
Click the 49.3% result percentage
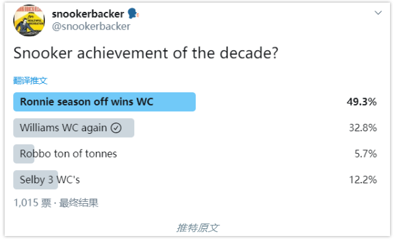[x=362, y=102]
